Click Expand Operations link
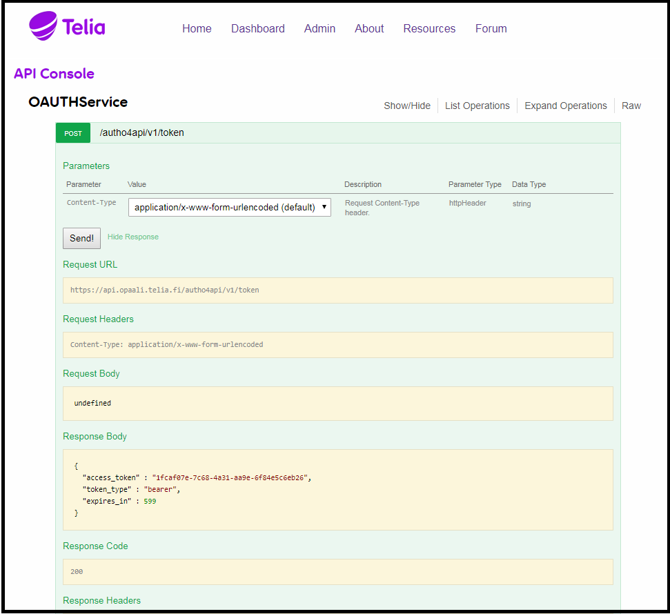 click(565, 106)
